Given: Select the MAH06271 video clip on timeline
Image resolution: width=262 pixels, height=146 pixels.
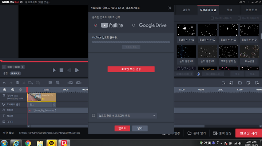Looking at the screenshot, I should (42, 97).
